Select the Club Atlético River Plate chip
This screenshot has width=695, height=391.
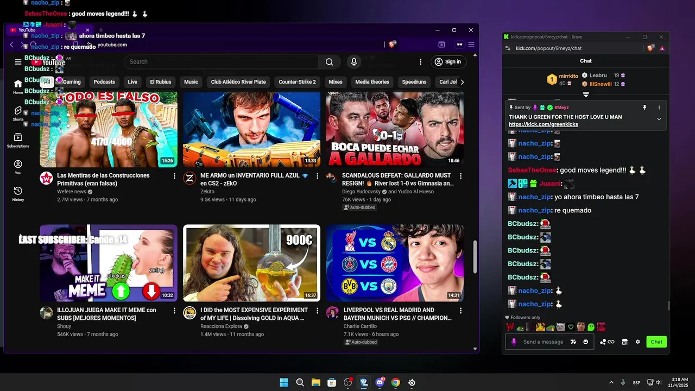pyautogui.click(x=238, y=82)
